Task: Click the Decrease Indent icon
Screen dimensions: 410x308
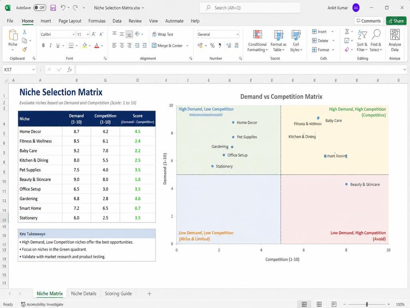Action: tap(137, 46)
